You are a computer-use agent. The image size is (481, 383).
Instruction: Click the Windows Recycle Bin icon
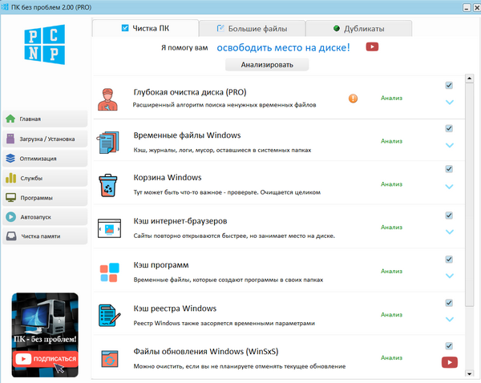pyautogui.click(x=107, y=184)
